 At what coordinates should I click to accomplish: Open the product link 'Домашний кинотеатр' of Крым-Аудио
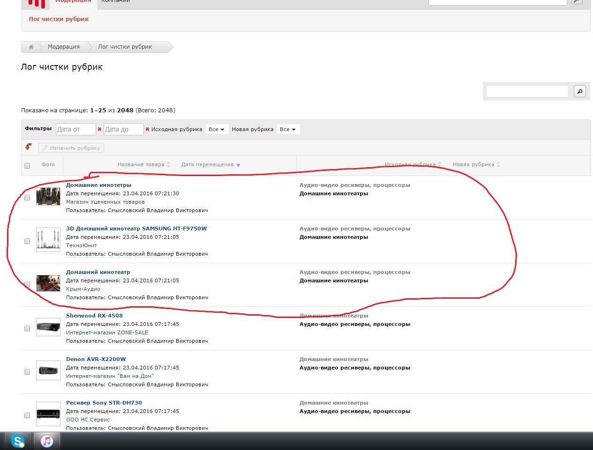click(x=98, y=272)
